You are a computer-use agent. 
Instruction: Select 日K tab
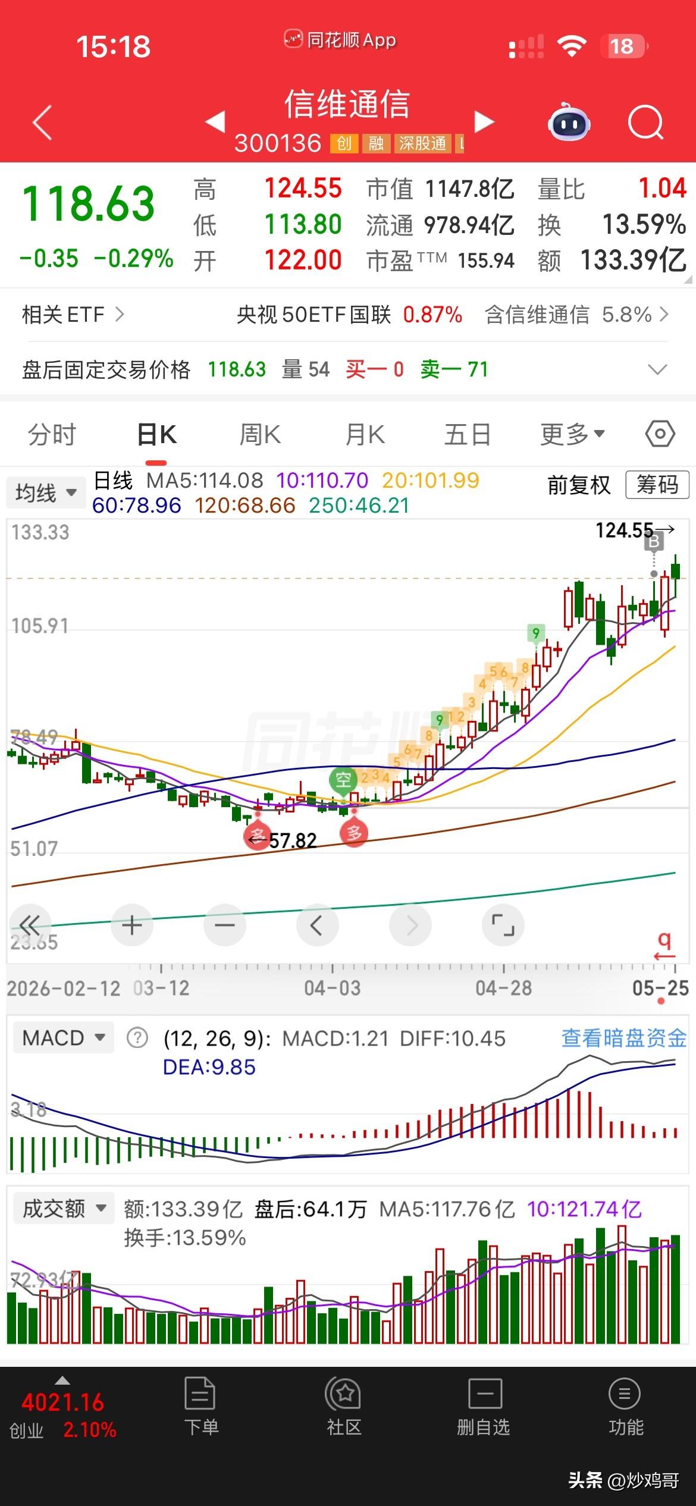[x=156, y=435]
